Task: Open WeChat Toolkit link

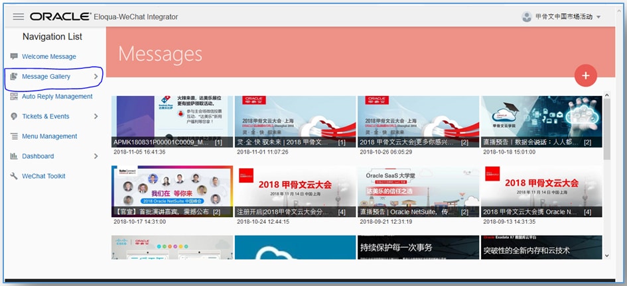Action: click(x=44, y=176)
